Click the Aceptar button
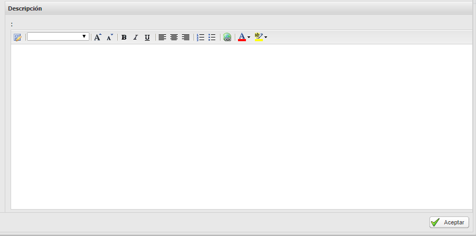The image size is (476, 236). click(449, 223)
